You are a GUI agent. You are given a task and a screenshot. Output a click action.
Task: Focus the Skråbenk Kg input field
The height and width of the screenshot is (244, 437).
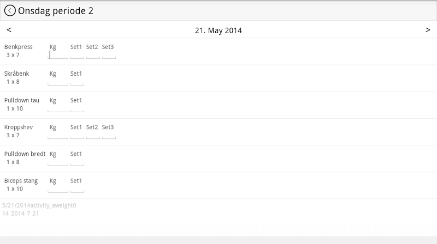[58, 81]
